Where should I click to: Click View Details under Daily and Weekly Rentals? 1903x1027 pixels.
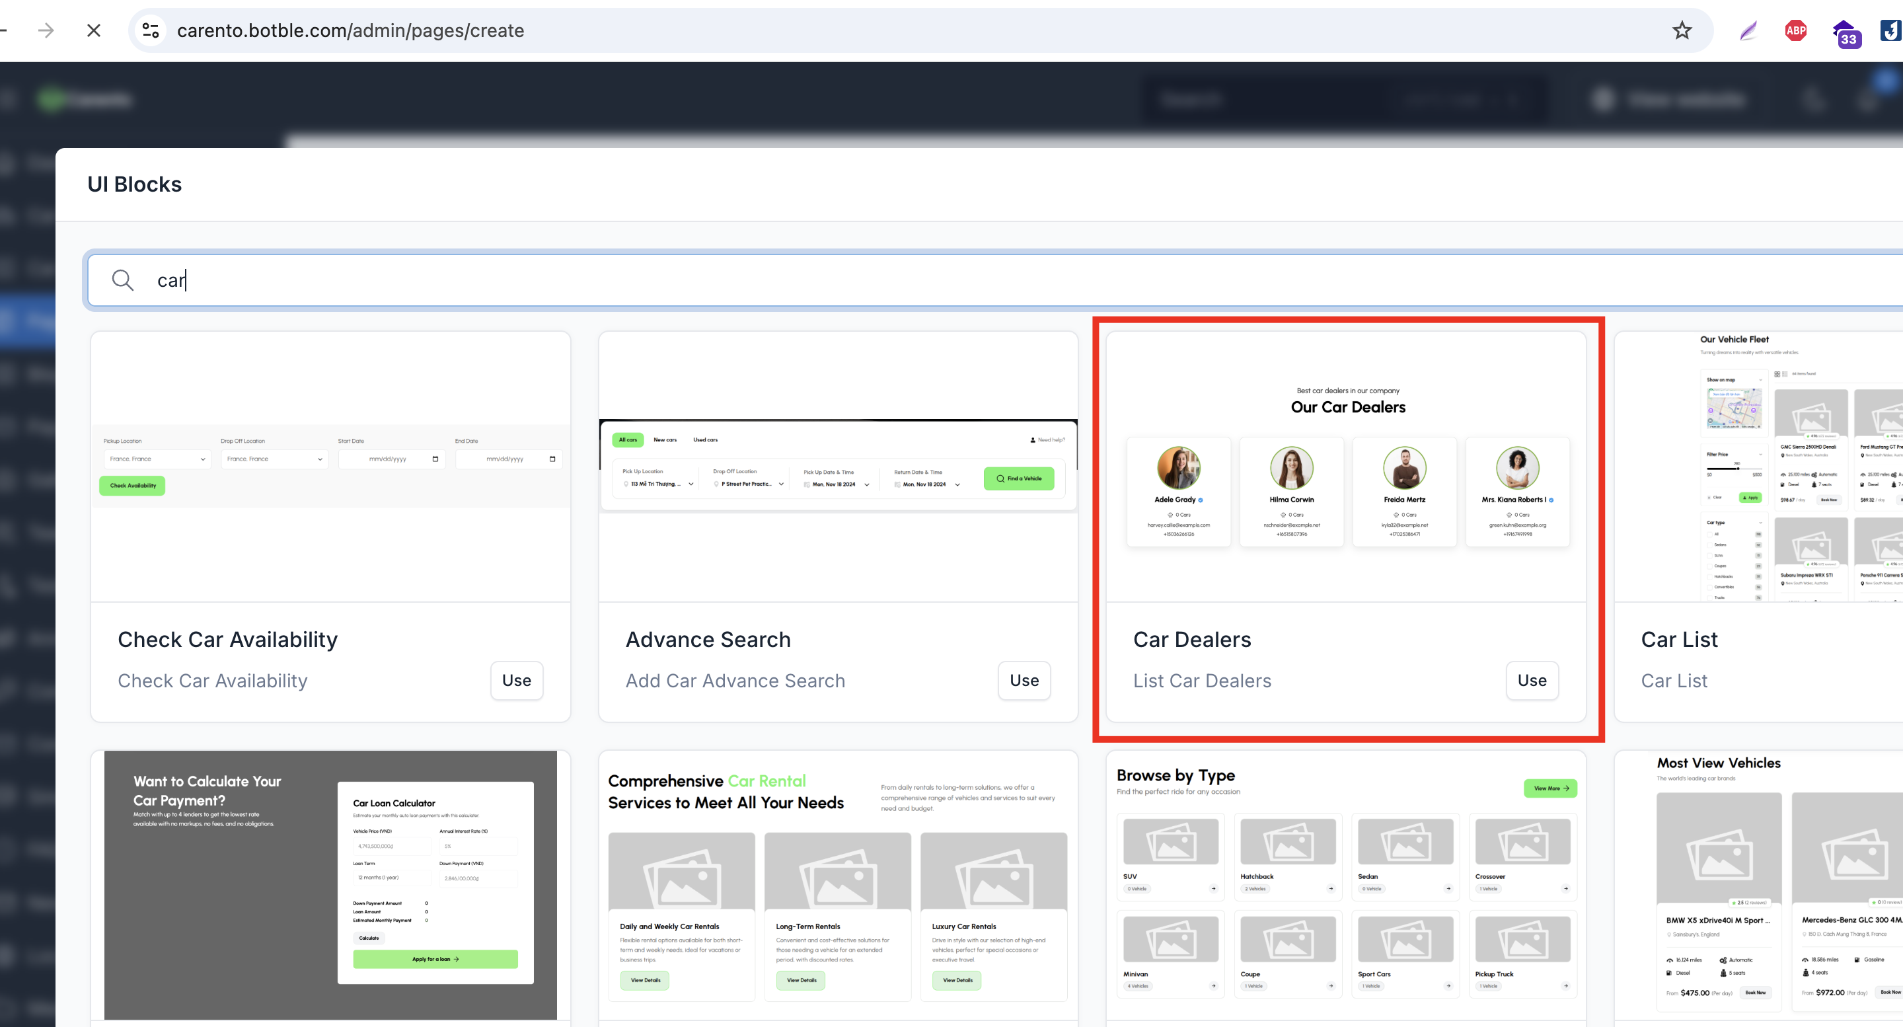(645, 981)
